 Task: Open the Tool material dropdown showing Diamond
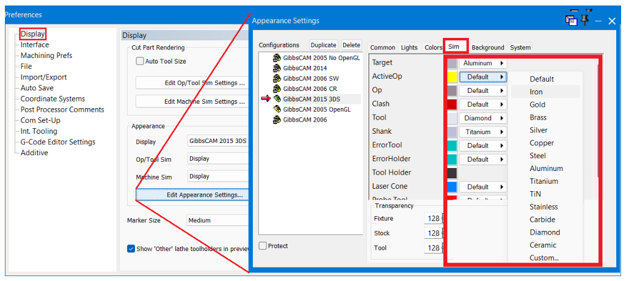pyautogui.click(x=482, y=118)
